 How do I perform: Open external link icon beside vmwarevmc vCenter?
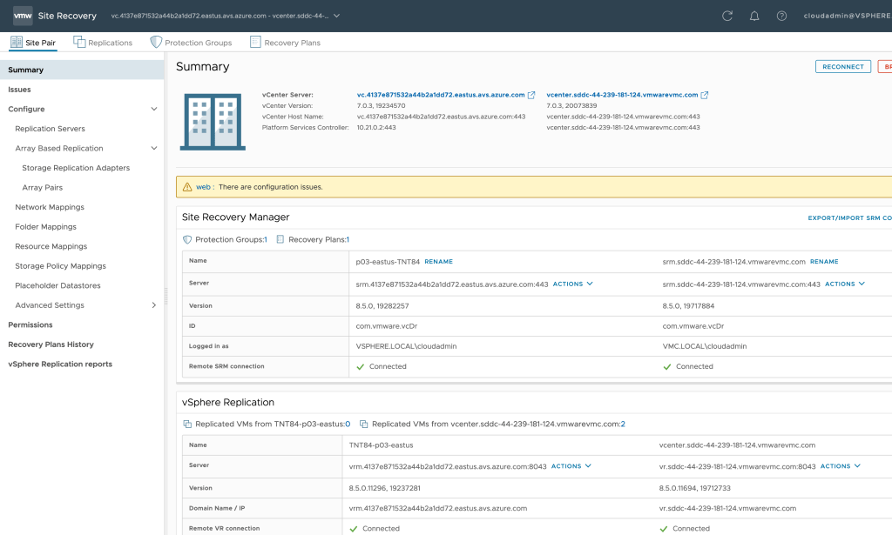coord(705,95)
